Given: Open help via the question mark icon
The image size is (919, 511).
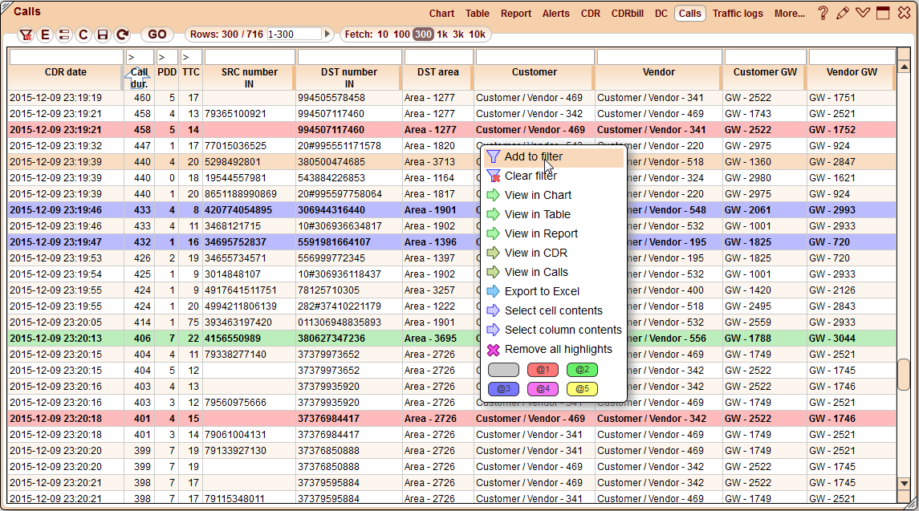Looking at the screenshot, I should pos(823,14).
